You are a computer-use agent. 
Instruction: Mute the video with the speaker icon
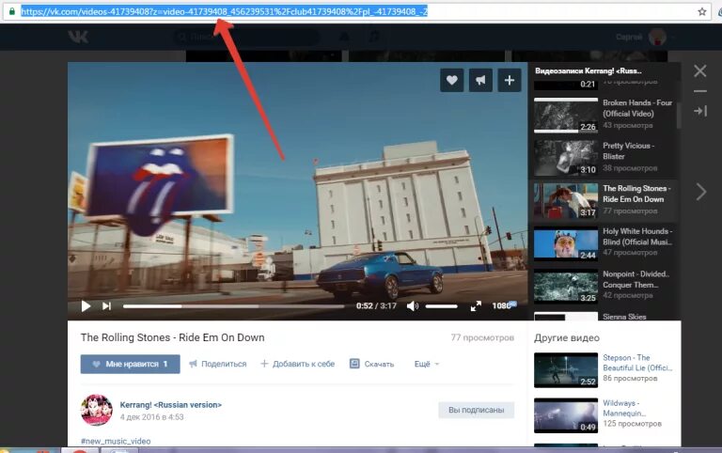click(413, 305)
